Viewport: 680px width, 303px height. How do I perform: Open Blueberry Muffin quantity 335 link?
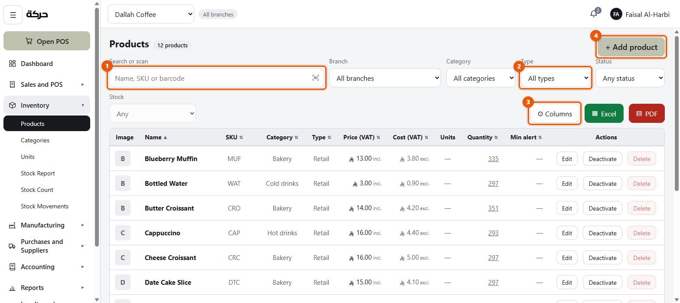(493, 159)
